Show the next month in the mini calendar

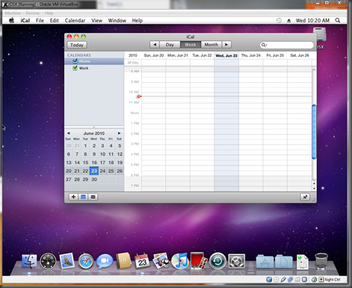point(120,134)
